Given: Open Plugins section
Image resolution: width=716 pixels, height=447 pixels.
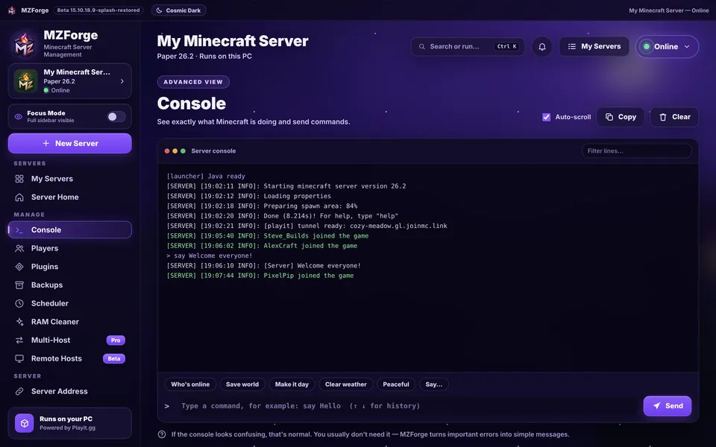Looking at the screenshot, I should pyautogui.click(x=70, y=267).
